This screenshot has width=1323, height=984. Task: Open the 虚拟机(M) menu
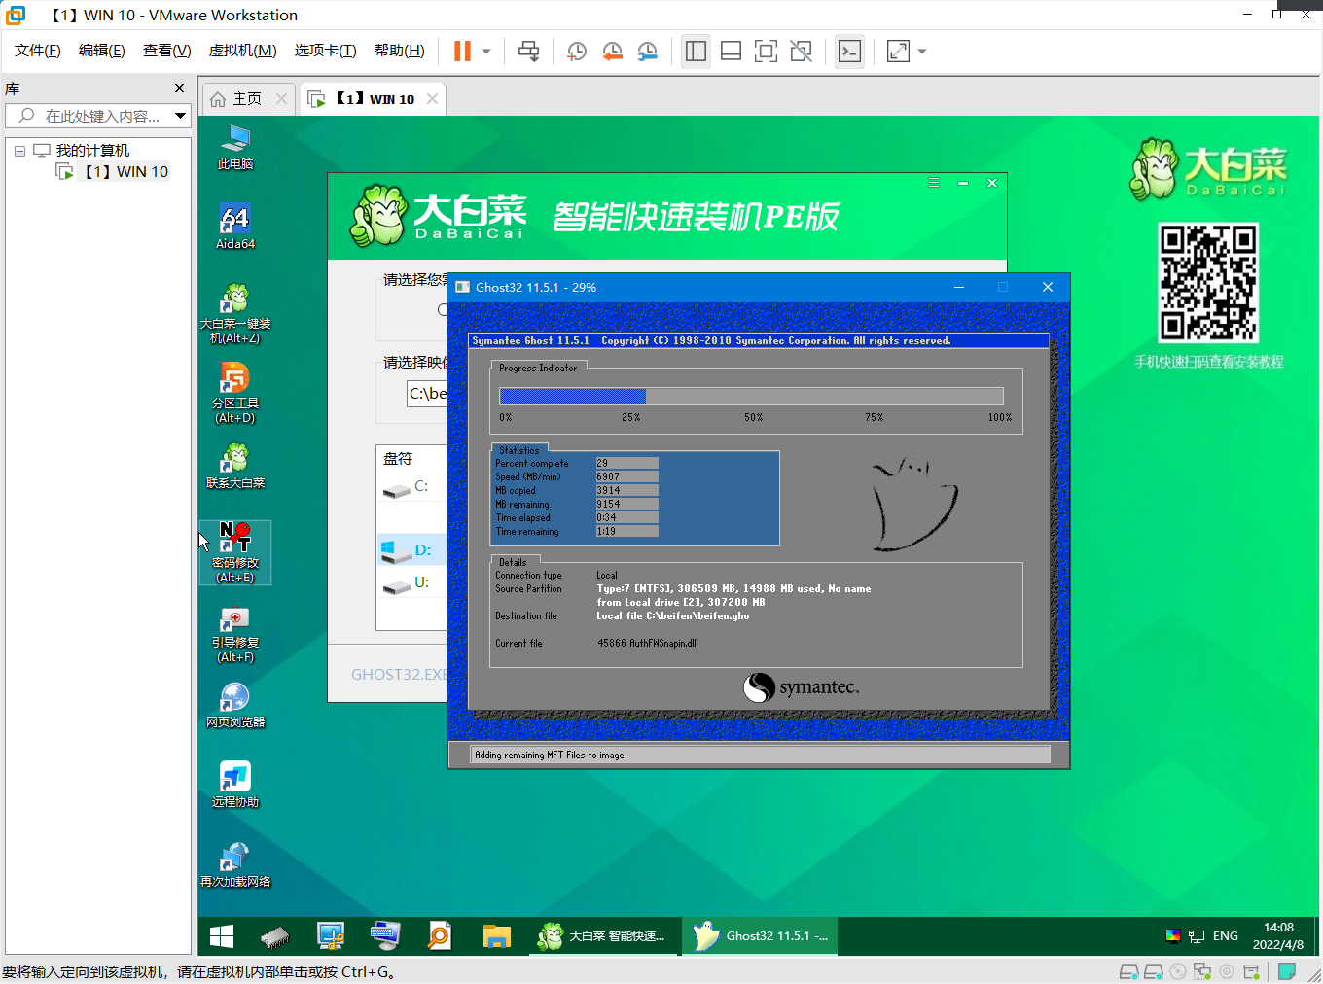point(243,51)
